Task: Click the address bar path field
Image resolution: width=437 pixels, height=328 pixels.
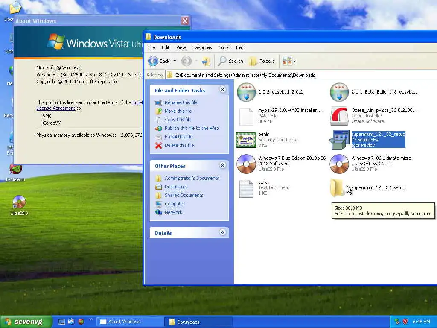Action: (301, 75)
